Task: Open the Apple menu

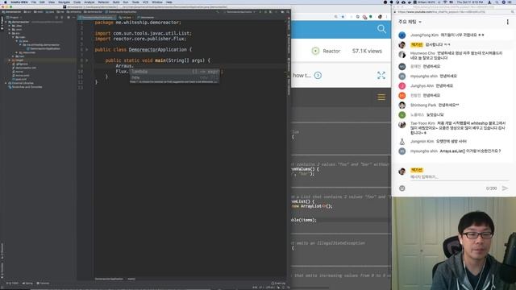Action: 6,2
